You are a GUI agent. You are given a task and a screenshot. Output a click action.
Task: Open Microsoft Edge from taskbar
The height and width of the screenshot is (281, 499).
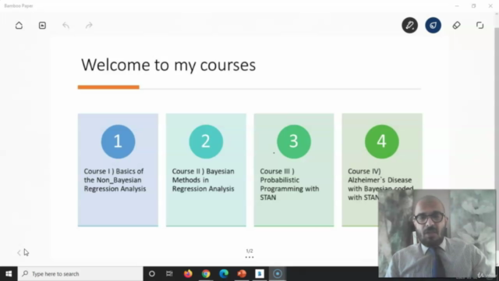[x=224, y=274]
